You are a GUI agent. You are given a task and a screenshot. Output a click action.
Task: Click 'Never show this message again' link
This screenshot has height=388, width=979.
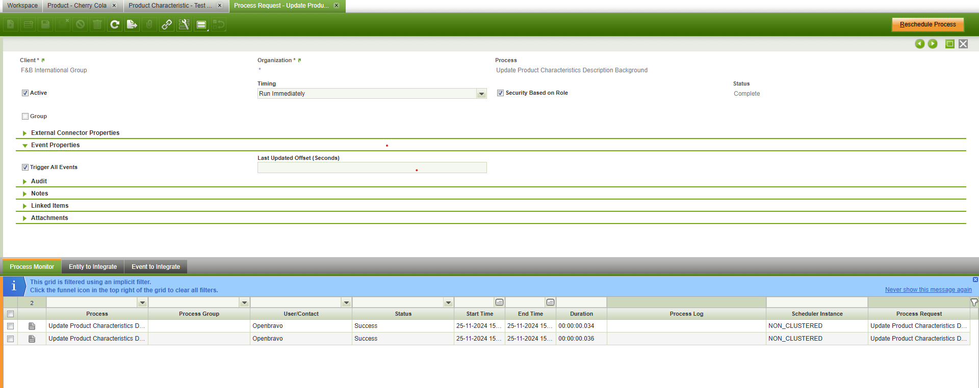click(928, 290)
